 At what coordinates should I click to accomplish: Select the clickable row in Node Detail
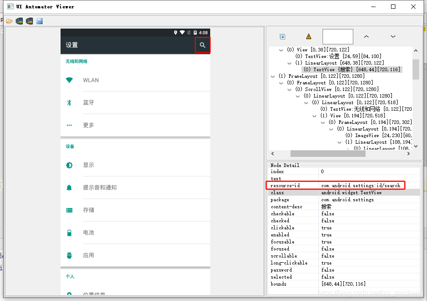[344, 228]
